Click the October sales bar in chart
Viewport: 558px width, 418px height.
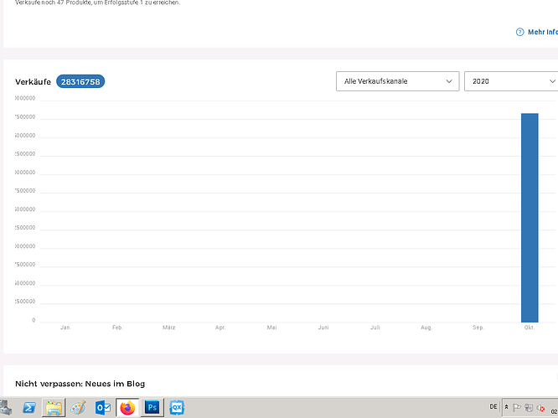[530, 218]
